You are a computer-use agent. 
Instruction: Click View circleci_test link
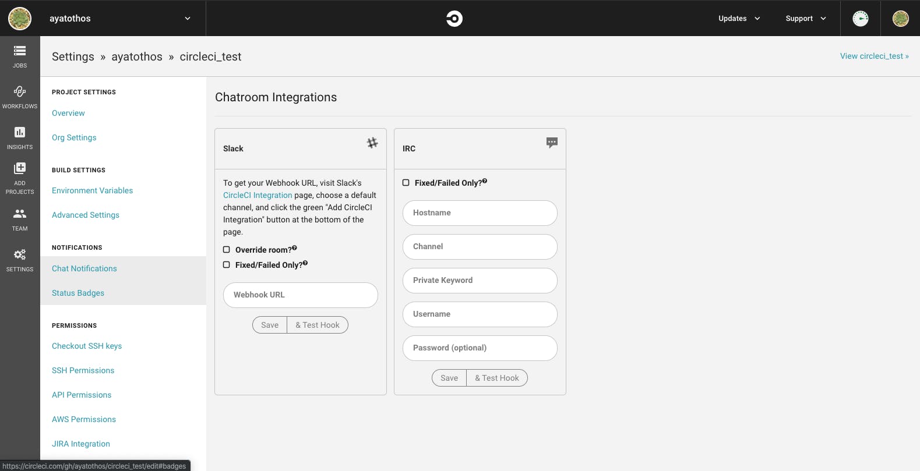pos(874,56)
